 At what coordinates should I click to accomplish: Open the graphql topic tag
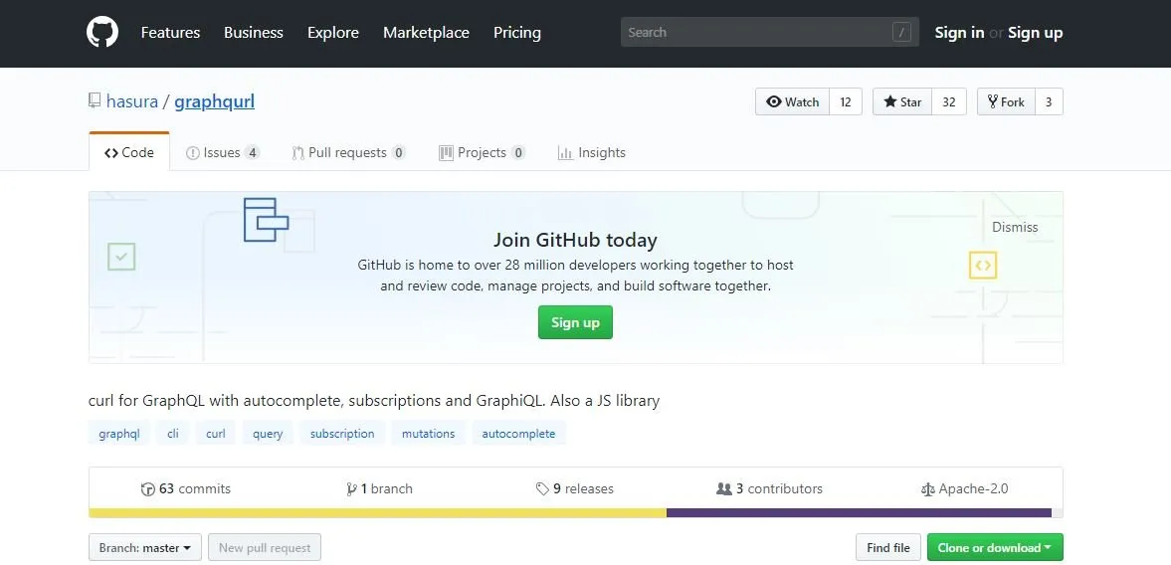click(119, 433)
